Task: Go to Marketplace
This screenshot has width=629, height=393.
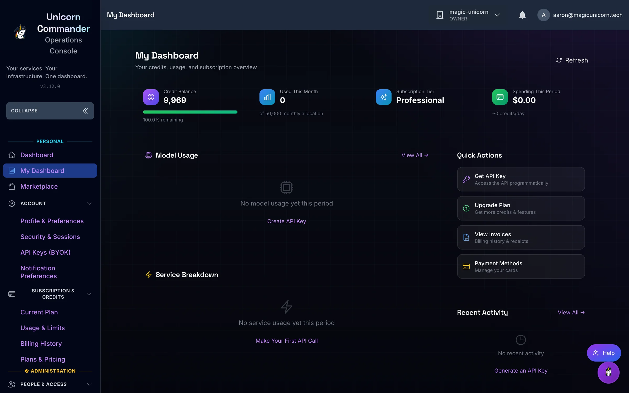Action: pyautogui.click(x=50, y=187)
